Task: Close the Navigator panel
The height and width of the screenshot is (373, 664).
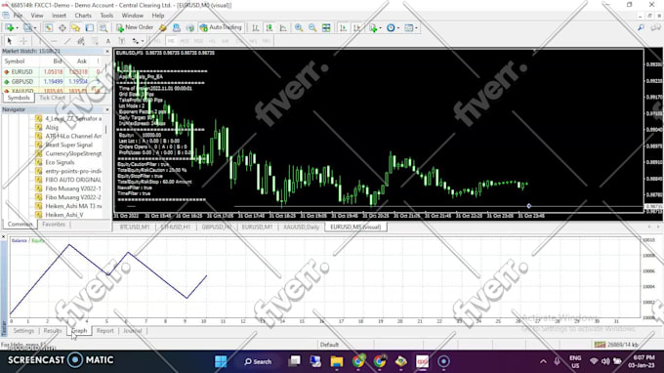Action: (106, 109)
